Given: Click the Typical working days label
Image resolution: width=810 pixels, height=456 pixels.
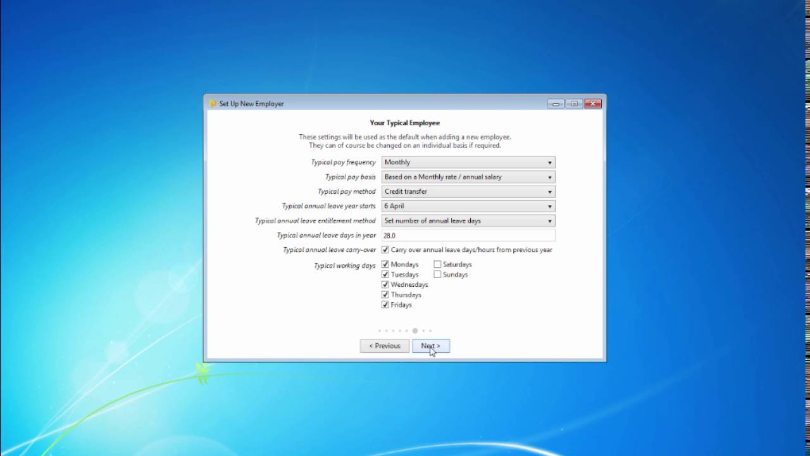Looking at the screenshot, I should 345,265.
